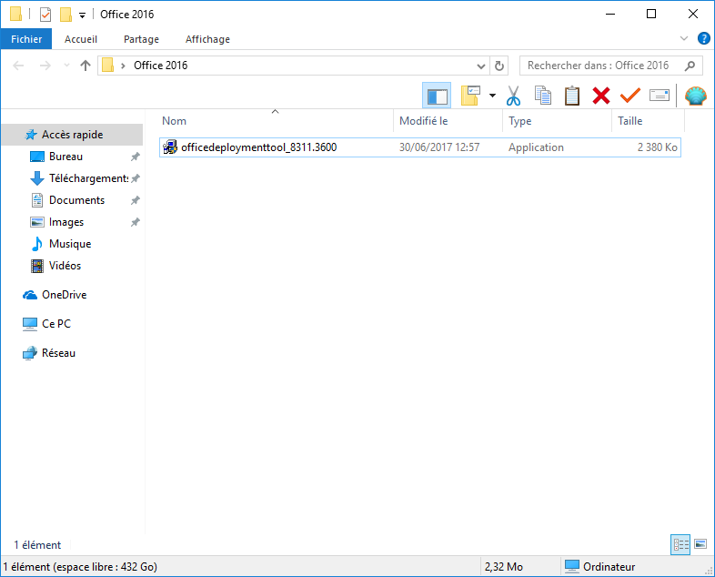Click the orange checkmark Properties icon
This screenshot has width=715, height=577.
(630, 96)
